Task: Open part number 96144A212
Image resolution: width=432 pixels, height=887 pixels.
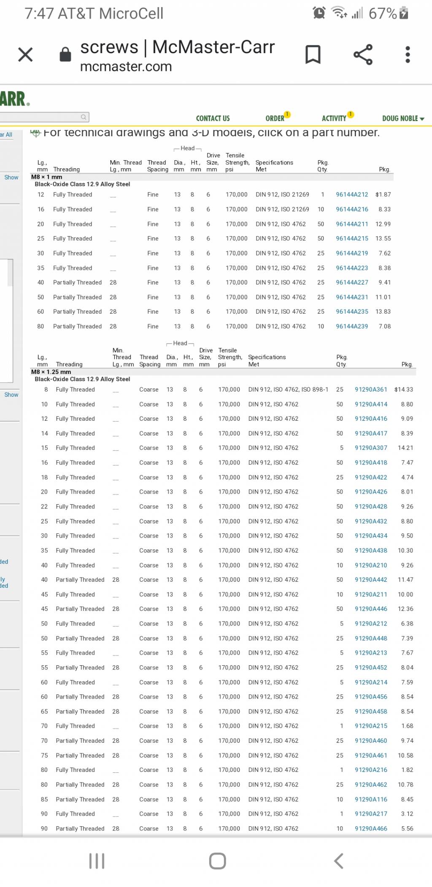Action: pyautogui.click(x=352, y=194)
